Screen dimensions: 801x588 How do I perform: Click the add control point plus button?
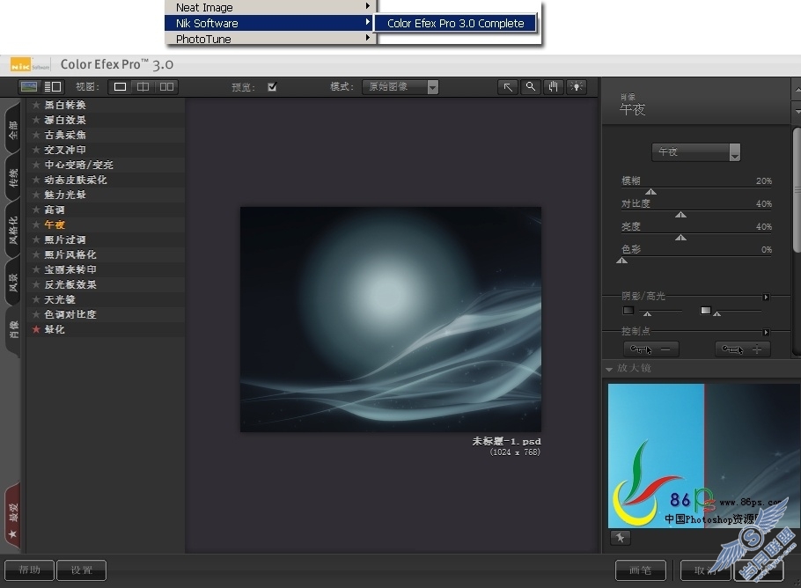[742, 349]
